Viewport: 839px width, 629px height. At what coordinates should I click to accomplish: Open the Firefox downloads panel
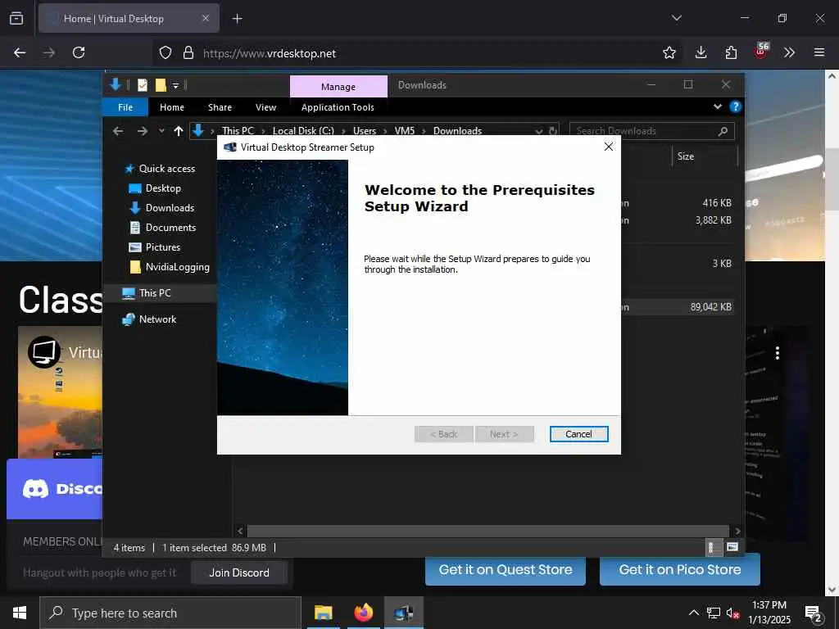(701, 52)
